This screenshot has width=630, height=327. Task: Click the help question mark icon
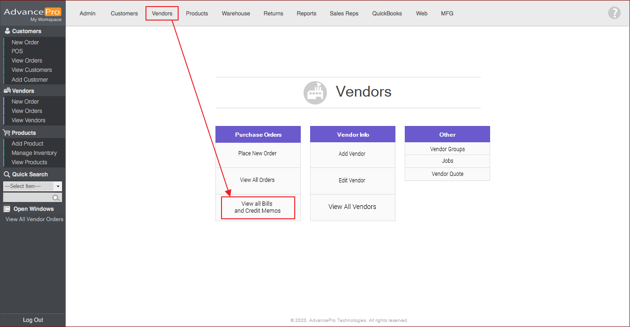click(614, 13)
